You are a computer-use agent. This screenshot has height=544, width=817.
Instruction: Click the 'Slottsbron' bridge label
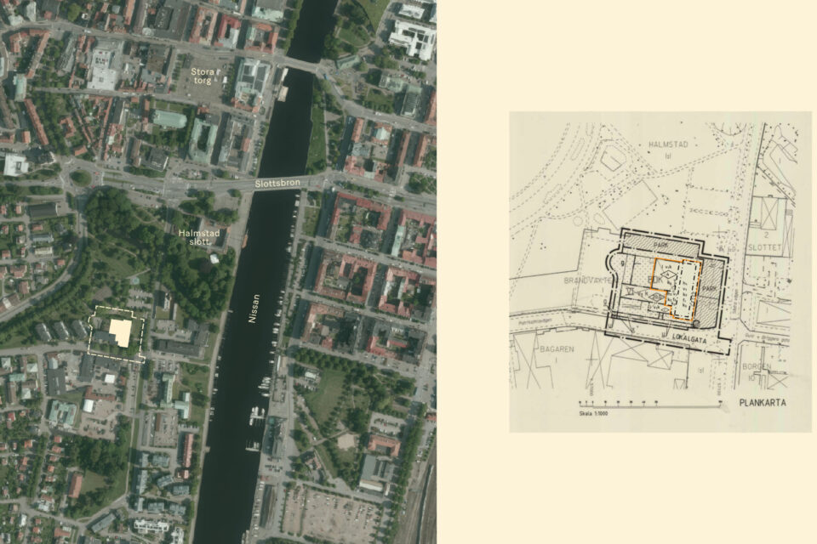coord(277,184)
